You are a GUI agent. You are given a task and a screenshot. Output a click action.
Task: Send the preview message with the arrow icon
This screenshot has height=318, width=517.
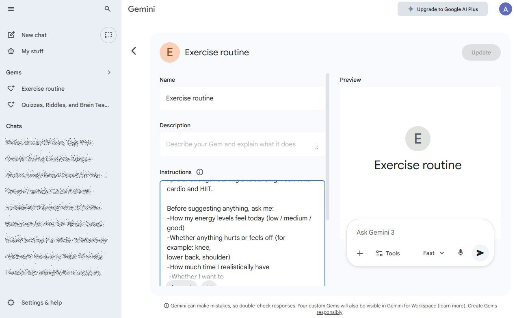point(480,253)
